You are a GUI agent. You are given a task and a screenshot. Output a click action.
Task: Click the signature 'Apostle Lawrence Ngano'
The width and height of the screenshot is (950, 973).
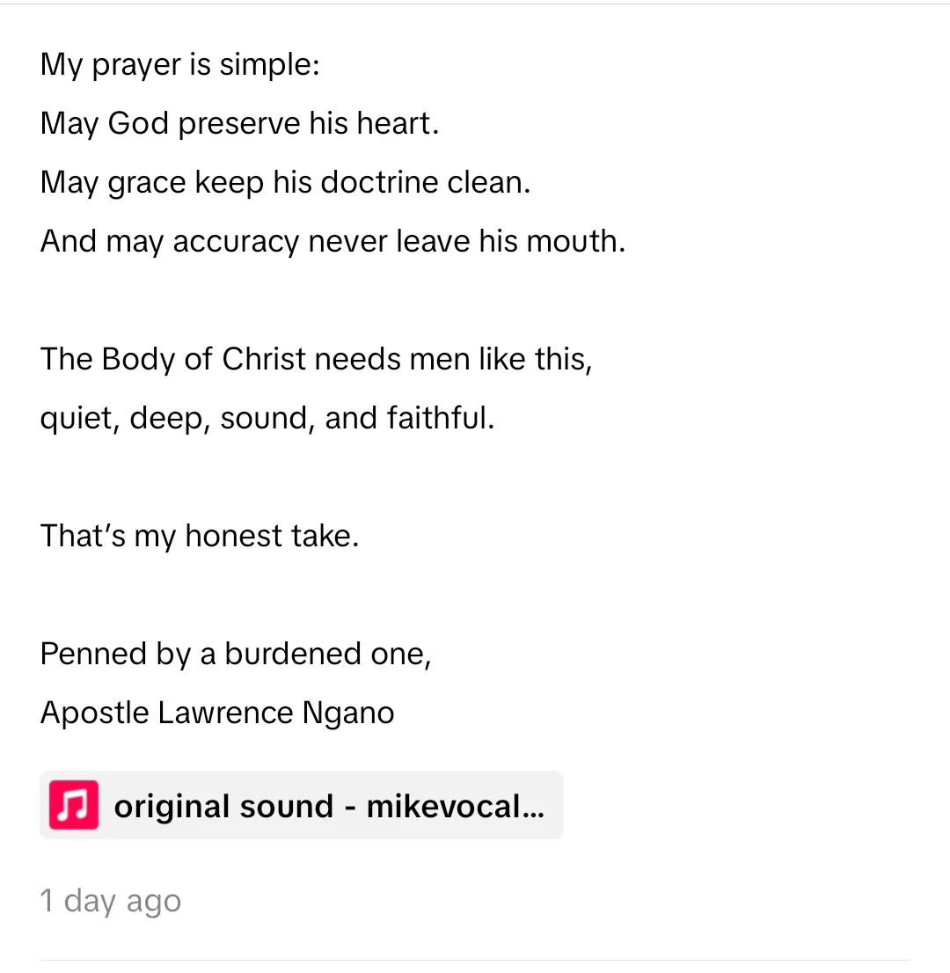(217, 713)
